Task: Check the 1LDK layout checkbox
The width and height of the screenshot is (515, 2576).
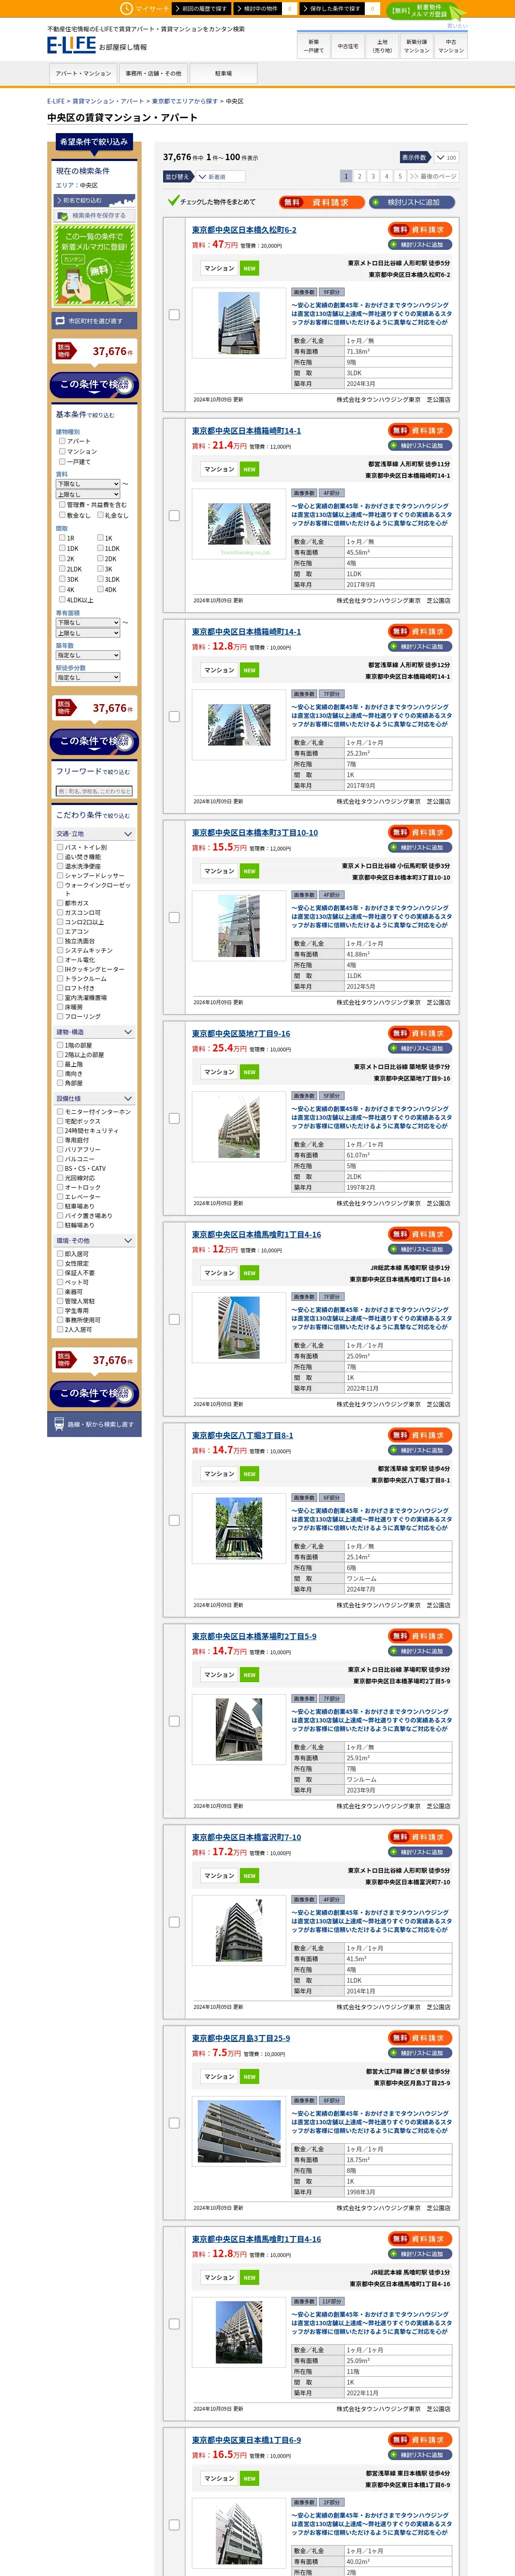Action: pyautogui.click(x=100, y=548)
